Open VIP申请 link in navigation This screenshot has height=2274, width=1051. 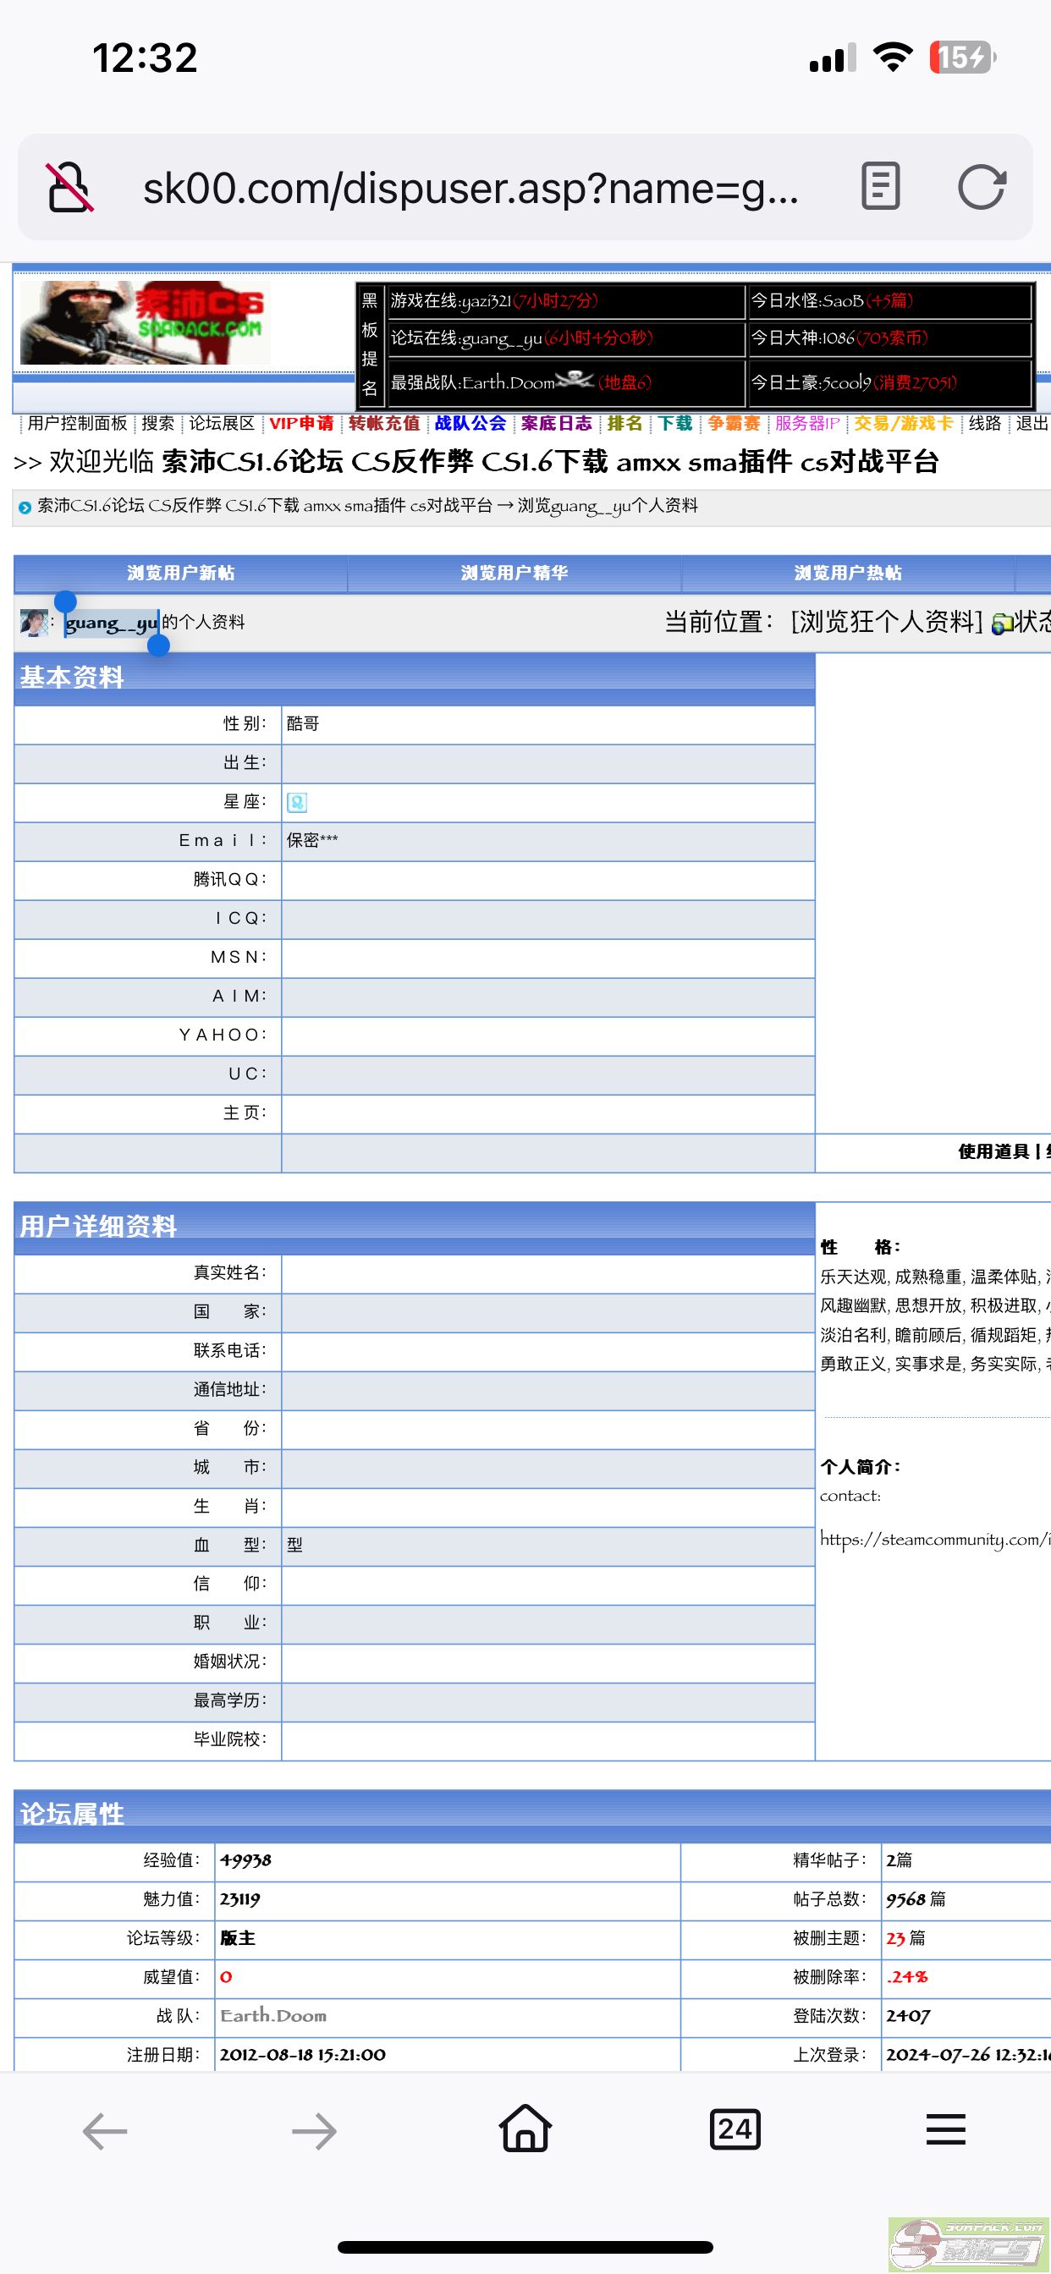[x=301, y=424]
